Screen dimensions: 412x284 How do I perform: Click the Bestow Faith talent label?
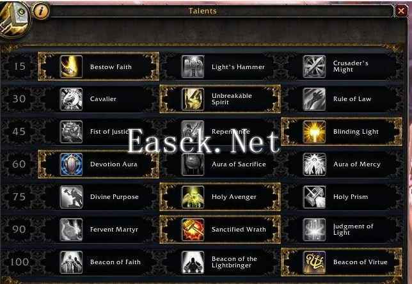coord(111,67)
